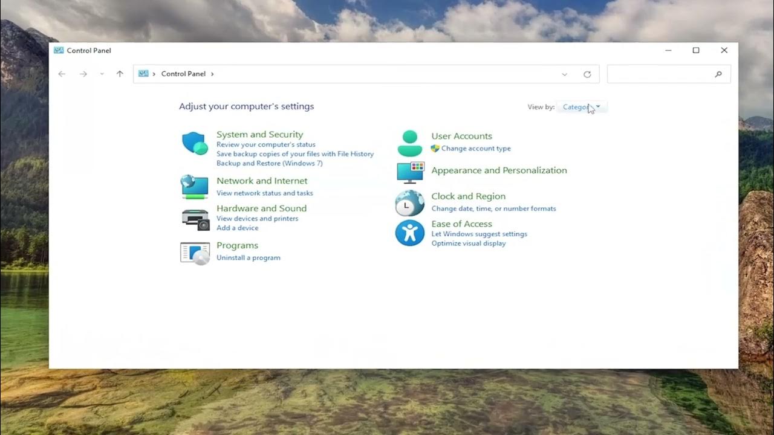Screen dimensions: 774x435
Task: Go forward with the right arrow
Action: (x=83, y=74)
